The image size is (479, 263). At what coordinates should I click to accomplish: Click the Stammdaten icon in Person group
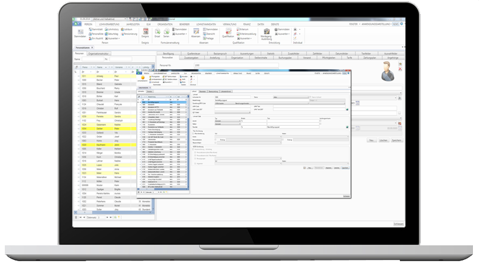[x=80, y=32]
